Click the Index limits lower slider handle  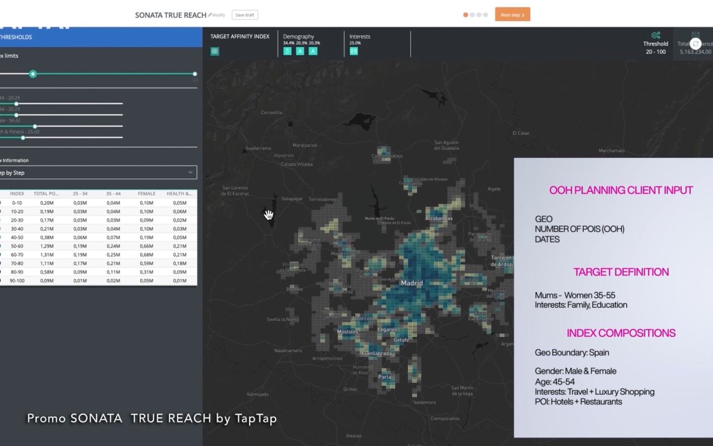click(33, 74)
